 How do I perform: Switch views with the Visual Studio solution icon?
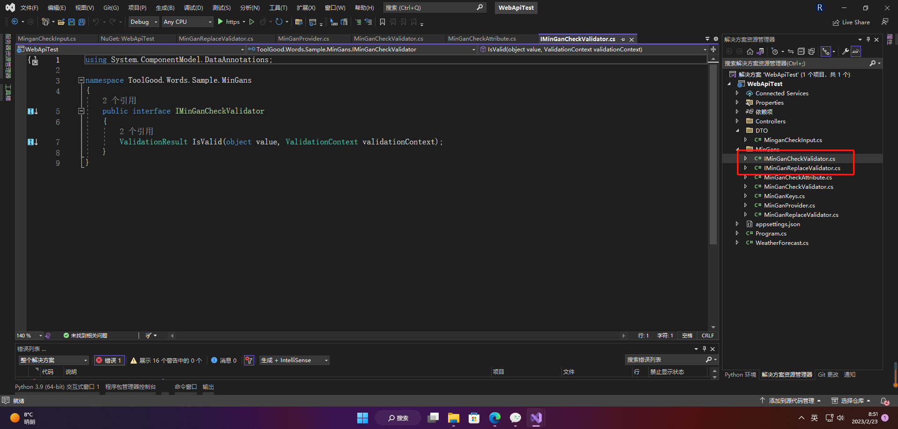point(760,51)
